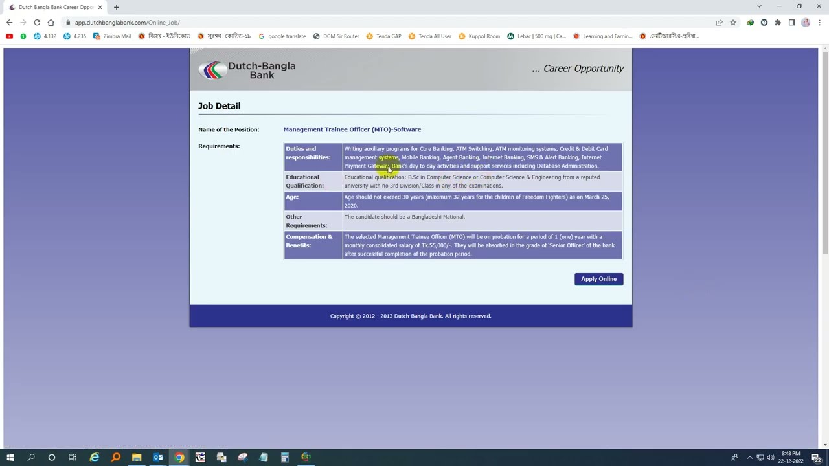
Task: Switch to Chrome on the taskbar
Action: [179, 458]
